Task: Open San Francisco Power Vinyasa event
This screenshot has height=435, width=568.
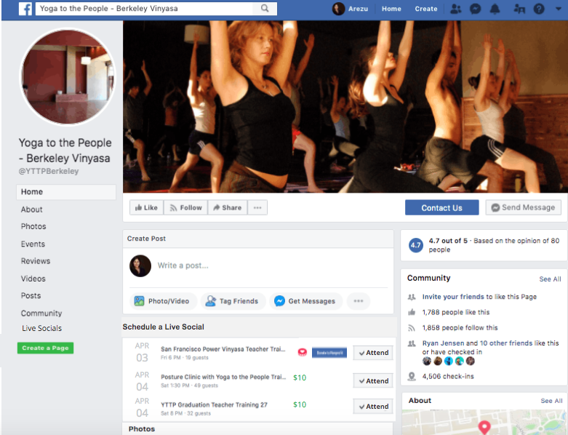Action: pos(223,349)
